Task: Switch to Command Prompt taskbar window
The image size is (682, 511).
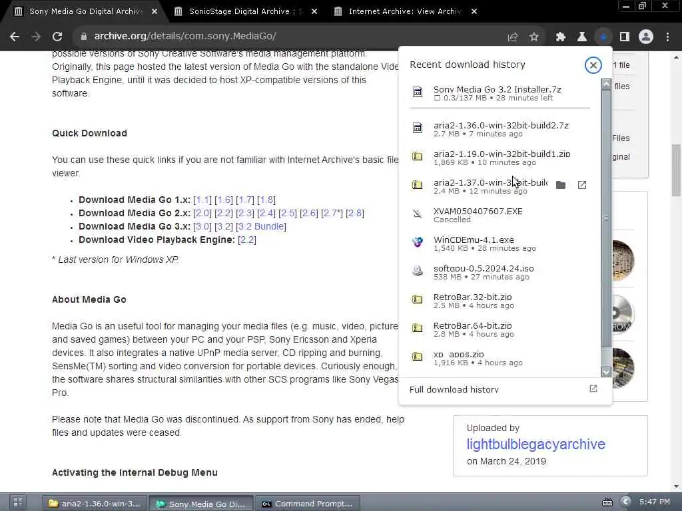Action: tap(307, 503)
